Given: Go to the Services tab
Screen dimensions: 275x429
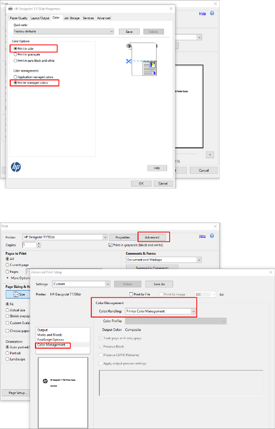Looking at the screenshot, I should (x=88, y=18).
